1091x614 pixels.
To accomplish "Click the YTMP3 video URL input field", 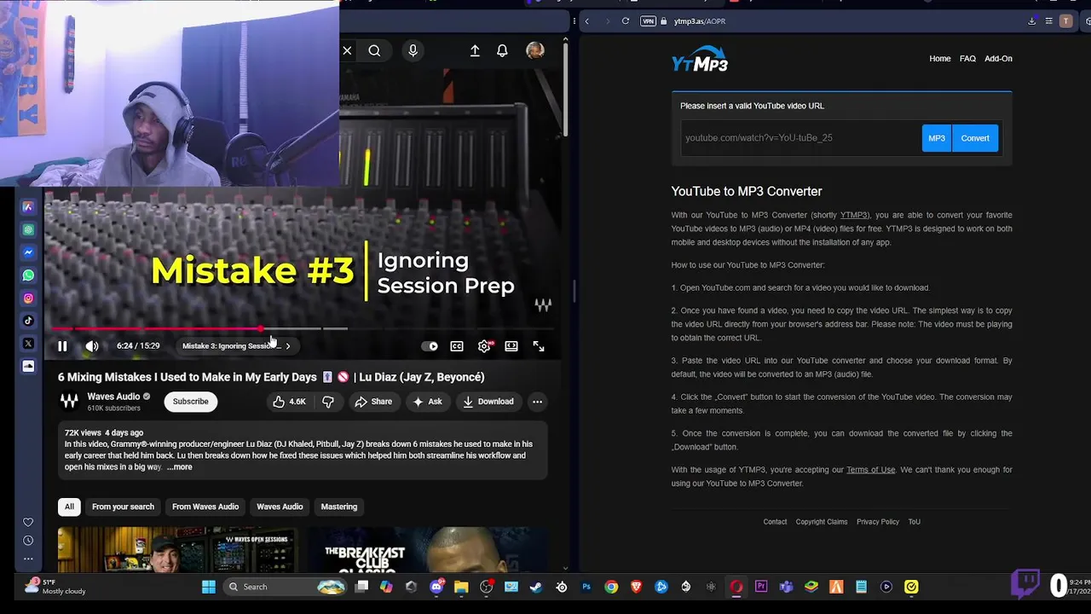I will (800, 138).
